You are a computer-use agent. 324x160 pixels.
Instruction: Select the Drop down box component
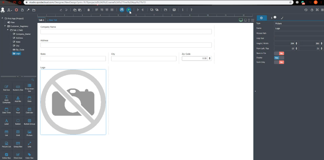29,88
